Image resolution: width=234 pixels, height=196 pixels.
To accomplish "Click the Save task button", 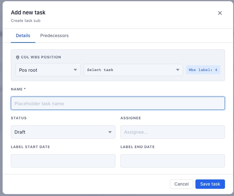I will (210, 184).
